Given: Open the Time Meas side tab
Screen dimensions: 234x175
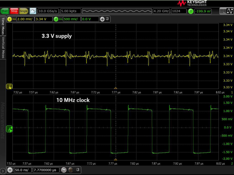Looking at the screenshot, I should 3,26.
